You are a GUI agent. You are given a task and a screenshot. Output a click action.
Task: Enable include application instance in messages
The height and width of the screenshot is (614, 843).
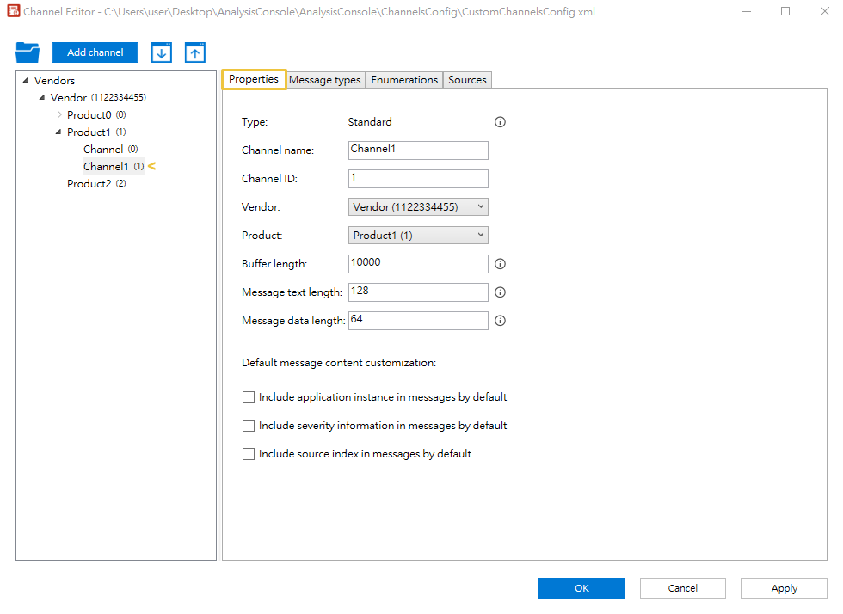click(249, 397)
